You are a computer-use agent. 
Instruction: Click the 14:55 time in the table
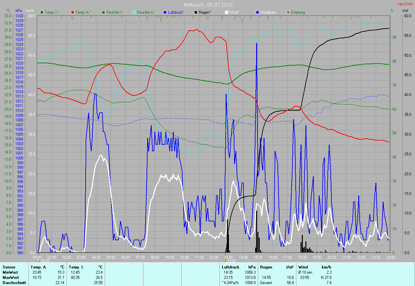267,278
